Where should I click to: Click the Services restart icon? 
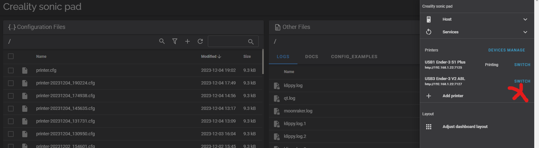pyautogui.click(x=429, y=32)
